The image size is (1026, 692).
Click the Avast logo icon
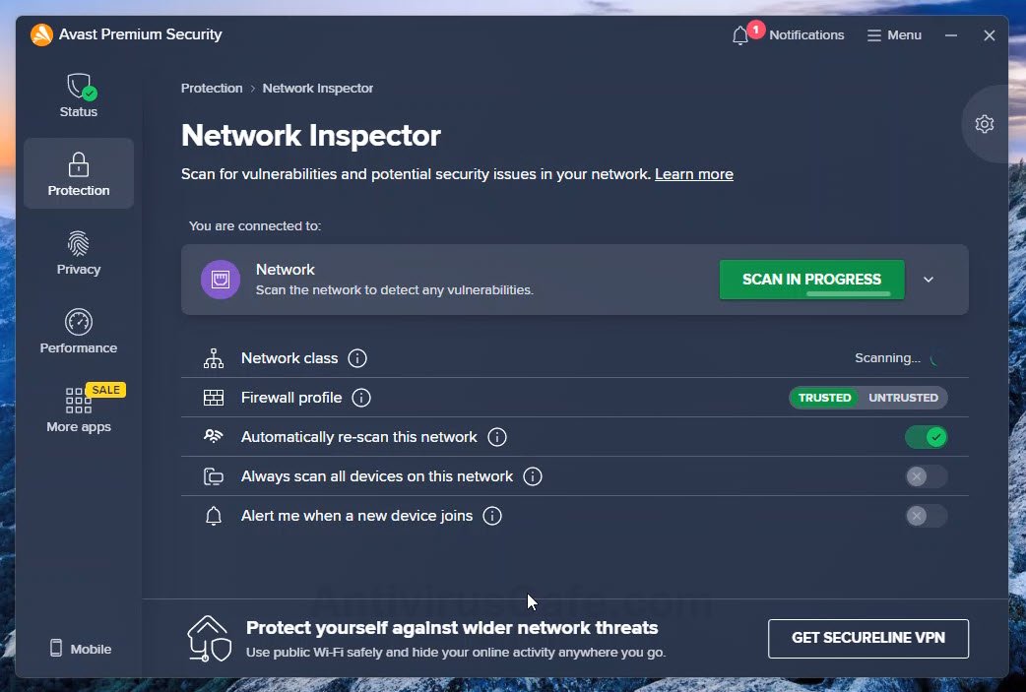click(x=41, y=34)
